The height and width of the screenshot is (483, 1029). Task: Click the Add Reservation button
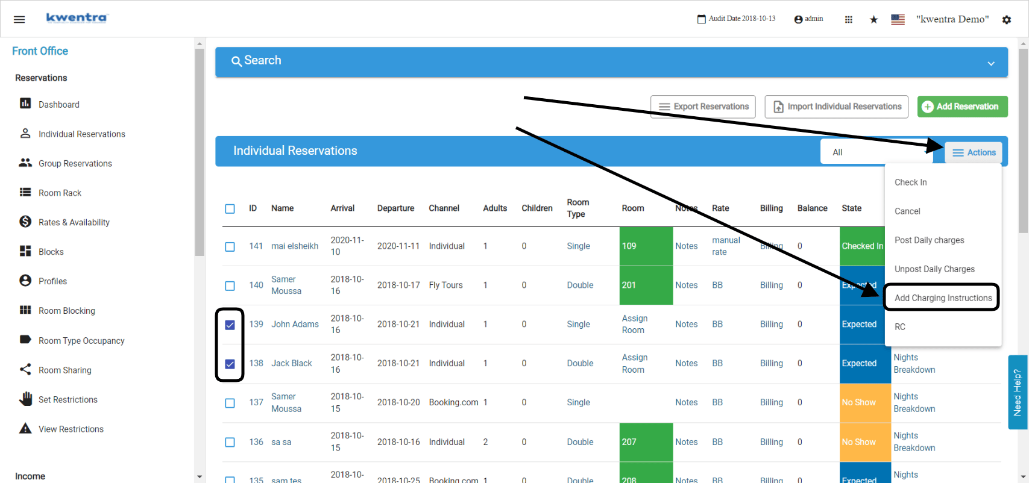click(963, 107)
